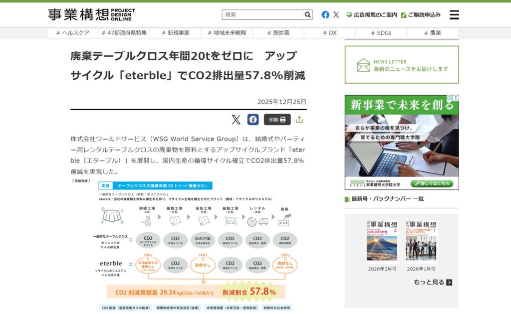The image size is (511, 314).
Task: Click the ad info icon
Action: 450,99
